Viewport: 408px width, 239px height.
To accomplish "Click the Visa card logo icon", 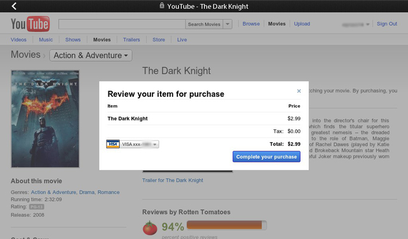I will (x=113, y=144).
